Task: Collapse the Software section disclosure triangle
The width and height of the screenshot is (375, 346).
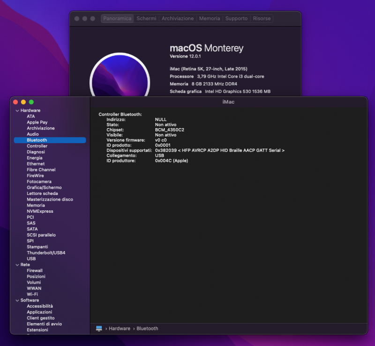Action: [16, 300]
